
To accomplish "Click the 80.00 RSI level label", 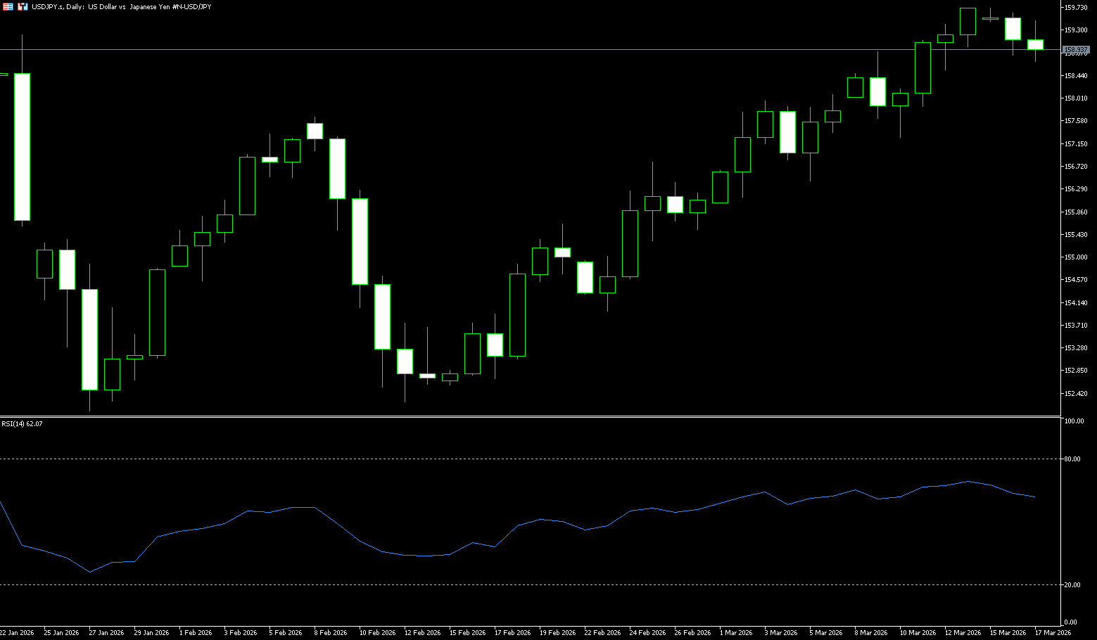I will coord(1072,459).
